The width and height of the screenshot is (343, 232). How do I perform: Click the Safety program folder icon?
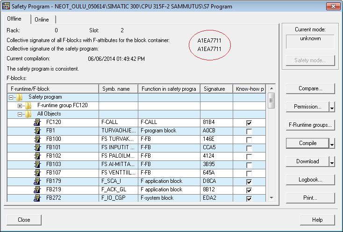pos(20,97)
